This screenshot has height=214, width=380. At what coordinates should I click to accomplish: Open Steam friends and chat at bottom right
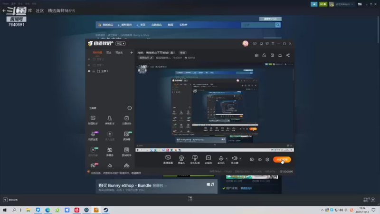(x=370, y=200)
